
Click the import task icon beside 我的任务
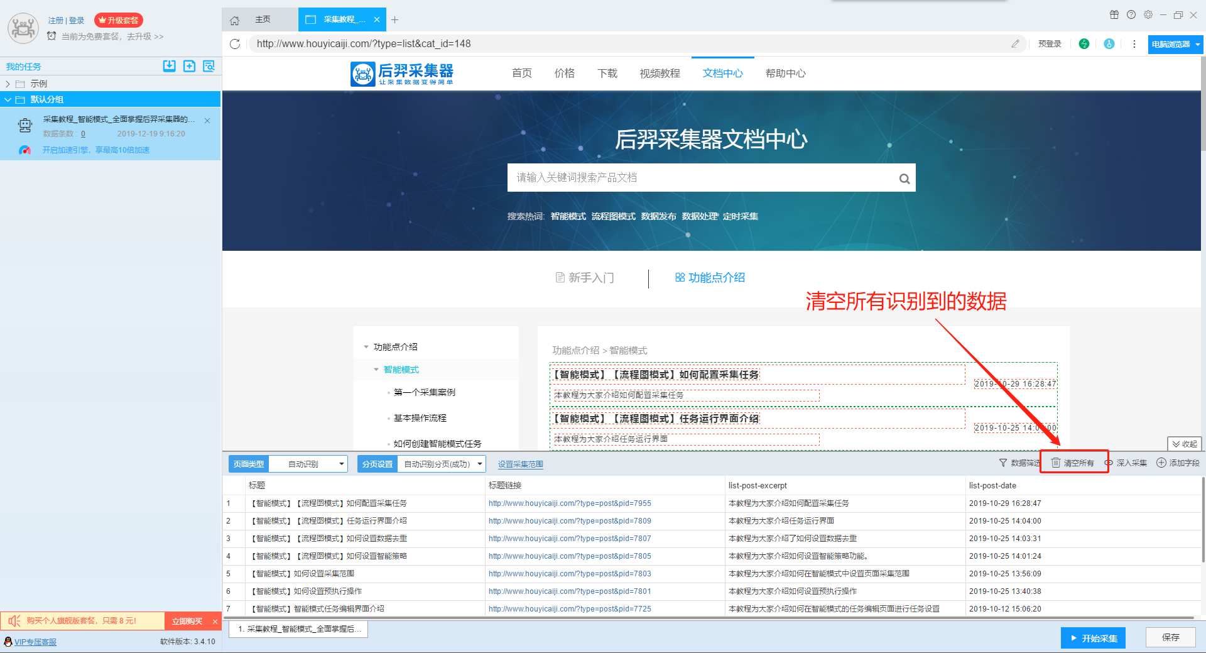[169, 66]
